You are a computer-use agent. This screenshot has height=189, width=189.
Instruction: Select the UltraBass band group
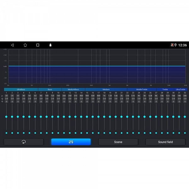(21, 89)
